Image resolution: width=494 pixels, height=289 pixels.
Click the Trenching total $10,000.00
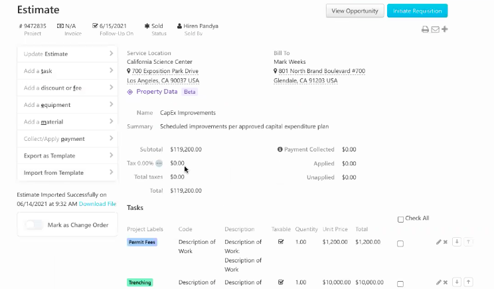[369, 282]
